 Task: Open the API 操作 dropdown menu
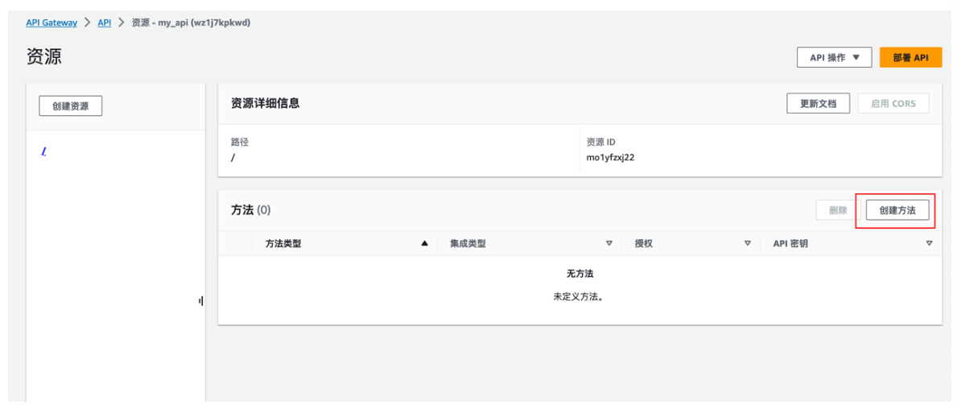pyautogui.click(x=835, y=58)
